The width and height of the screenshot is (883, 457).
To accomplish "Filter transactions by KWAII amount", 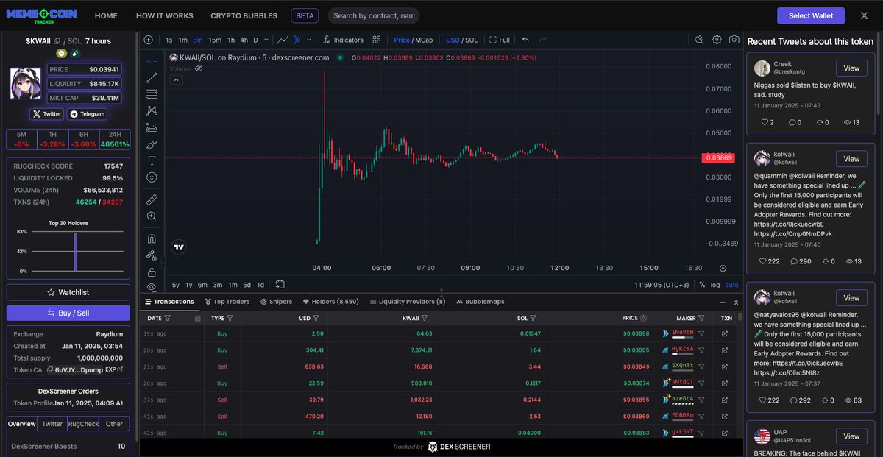I will (x=426, y=319).
